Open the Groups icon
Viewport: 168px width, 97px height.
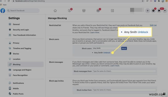pyautogui.click(x=98, y=11)
